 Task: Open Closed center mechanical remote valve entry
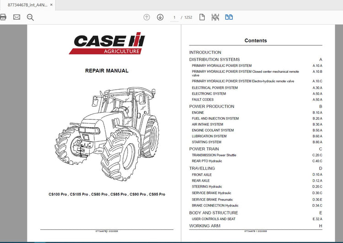(x=245, y=73)
